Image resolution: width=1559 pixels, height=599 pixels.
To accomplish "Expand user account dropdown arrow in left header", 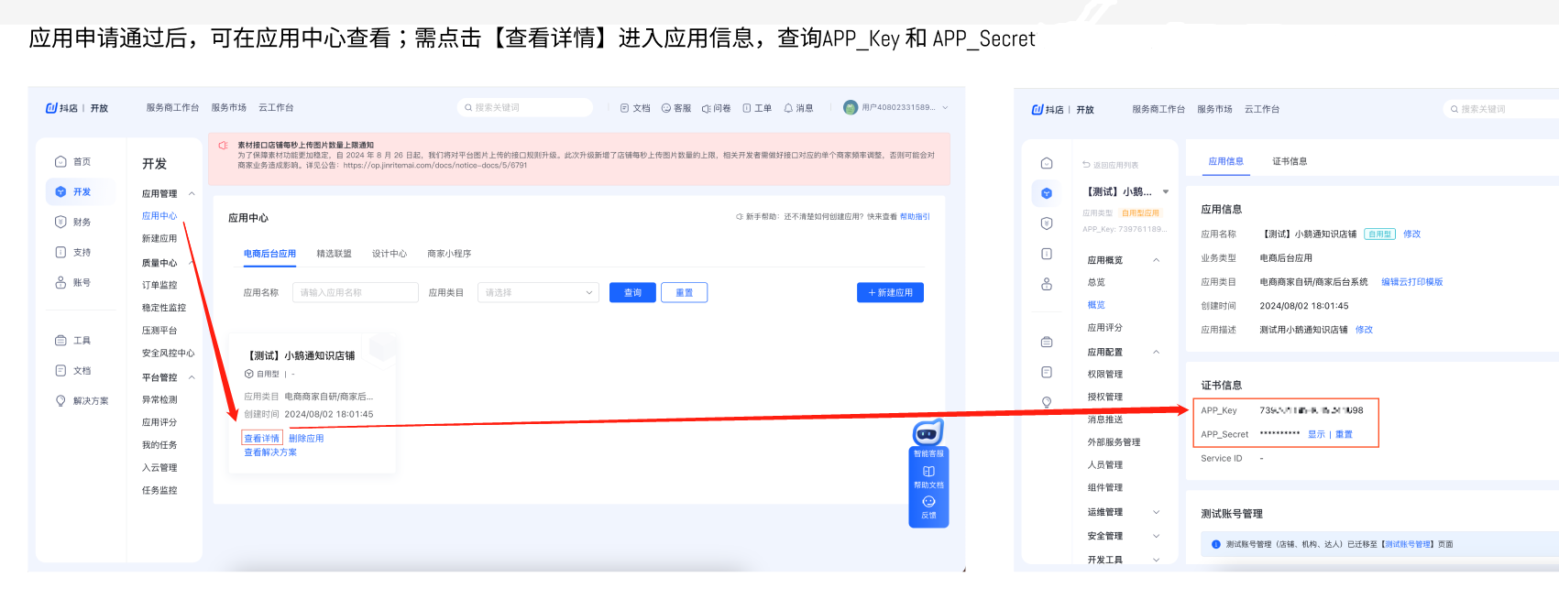I will [x=945, y=108].
